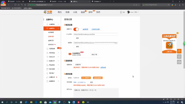Collapse the highlighted orange sidebar section chevron

click(x=58, y=28)
